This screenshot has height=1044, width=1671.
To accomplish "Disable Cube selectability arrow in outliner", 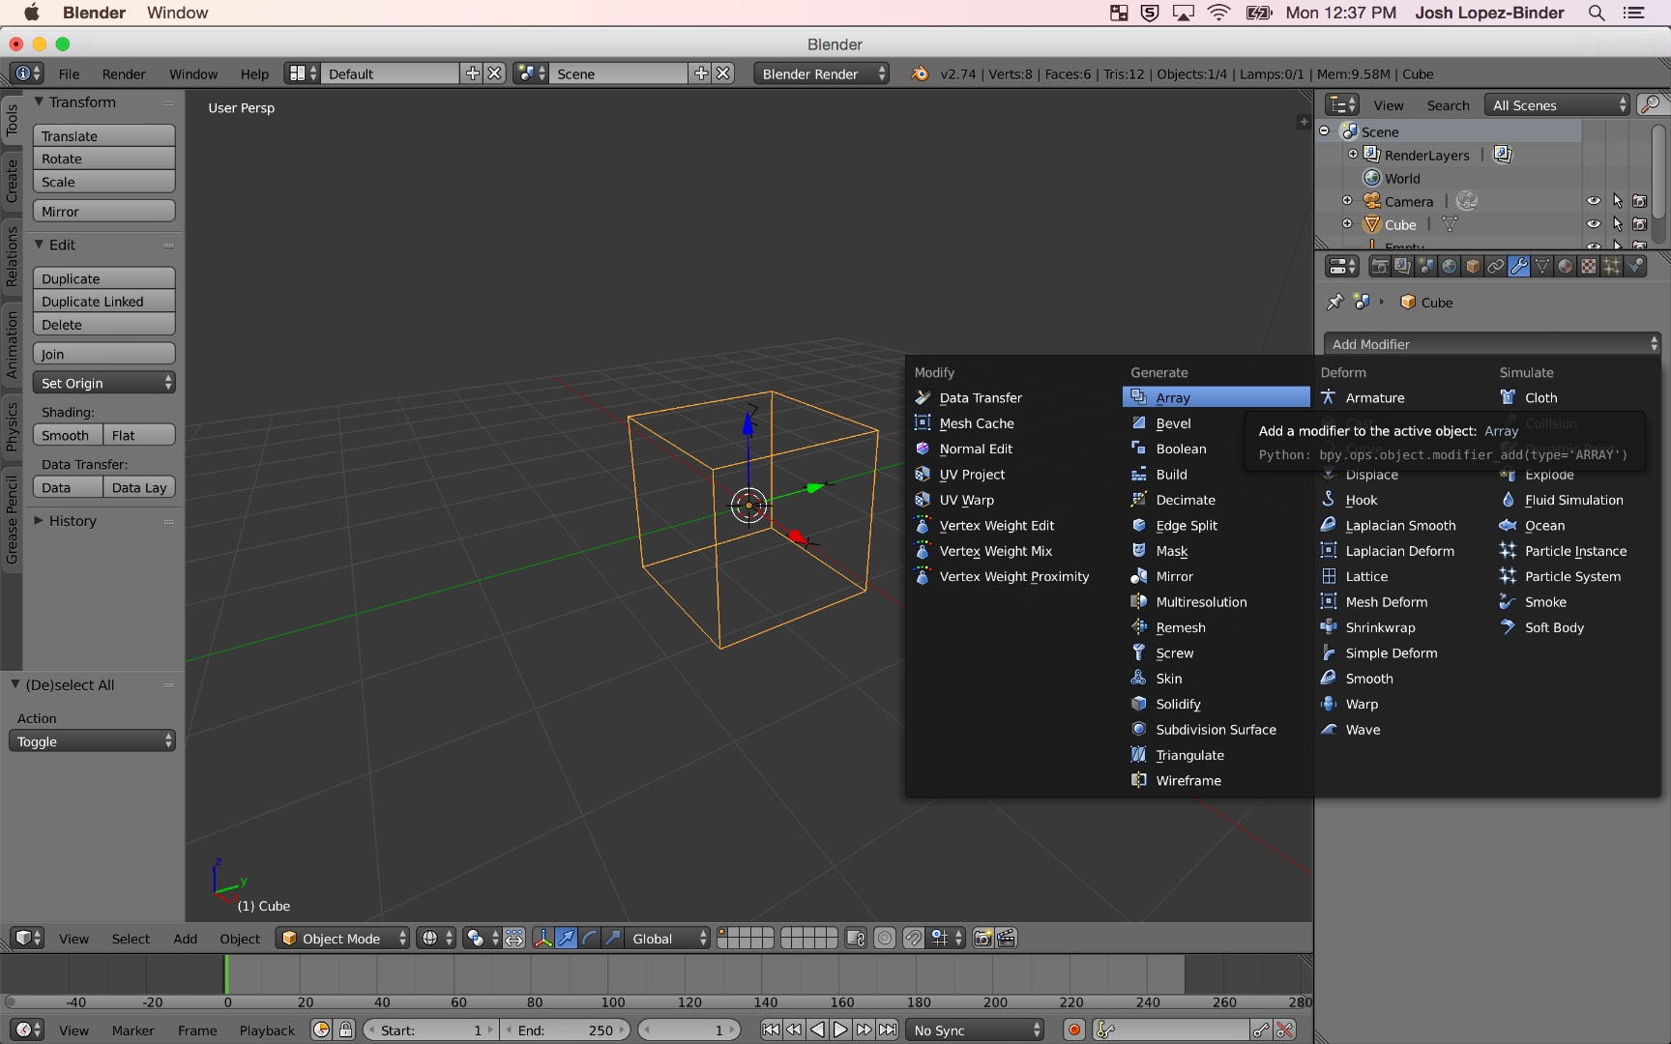I will point(1618,224).
